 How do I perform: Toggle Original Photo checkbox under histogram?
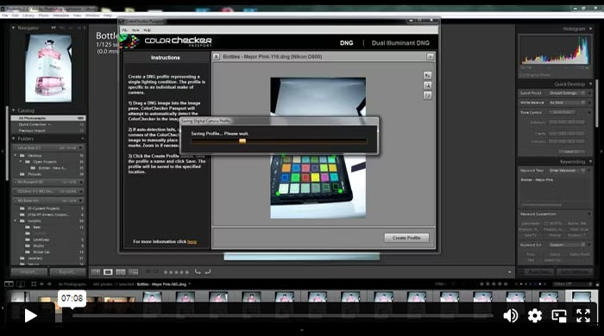point(522,75)
